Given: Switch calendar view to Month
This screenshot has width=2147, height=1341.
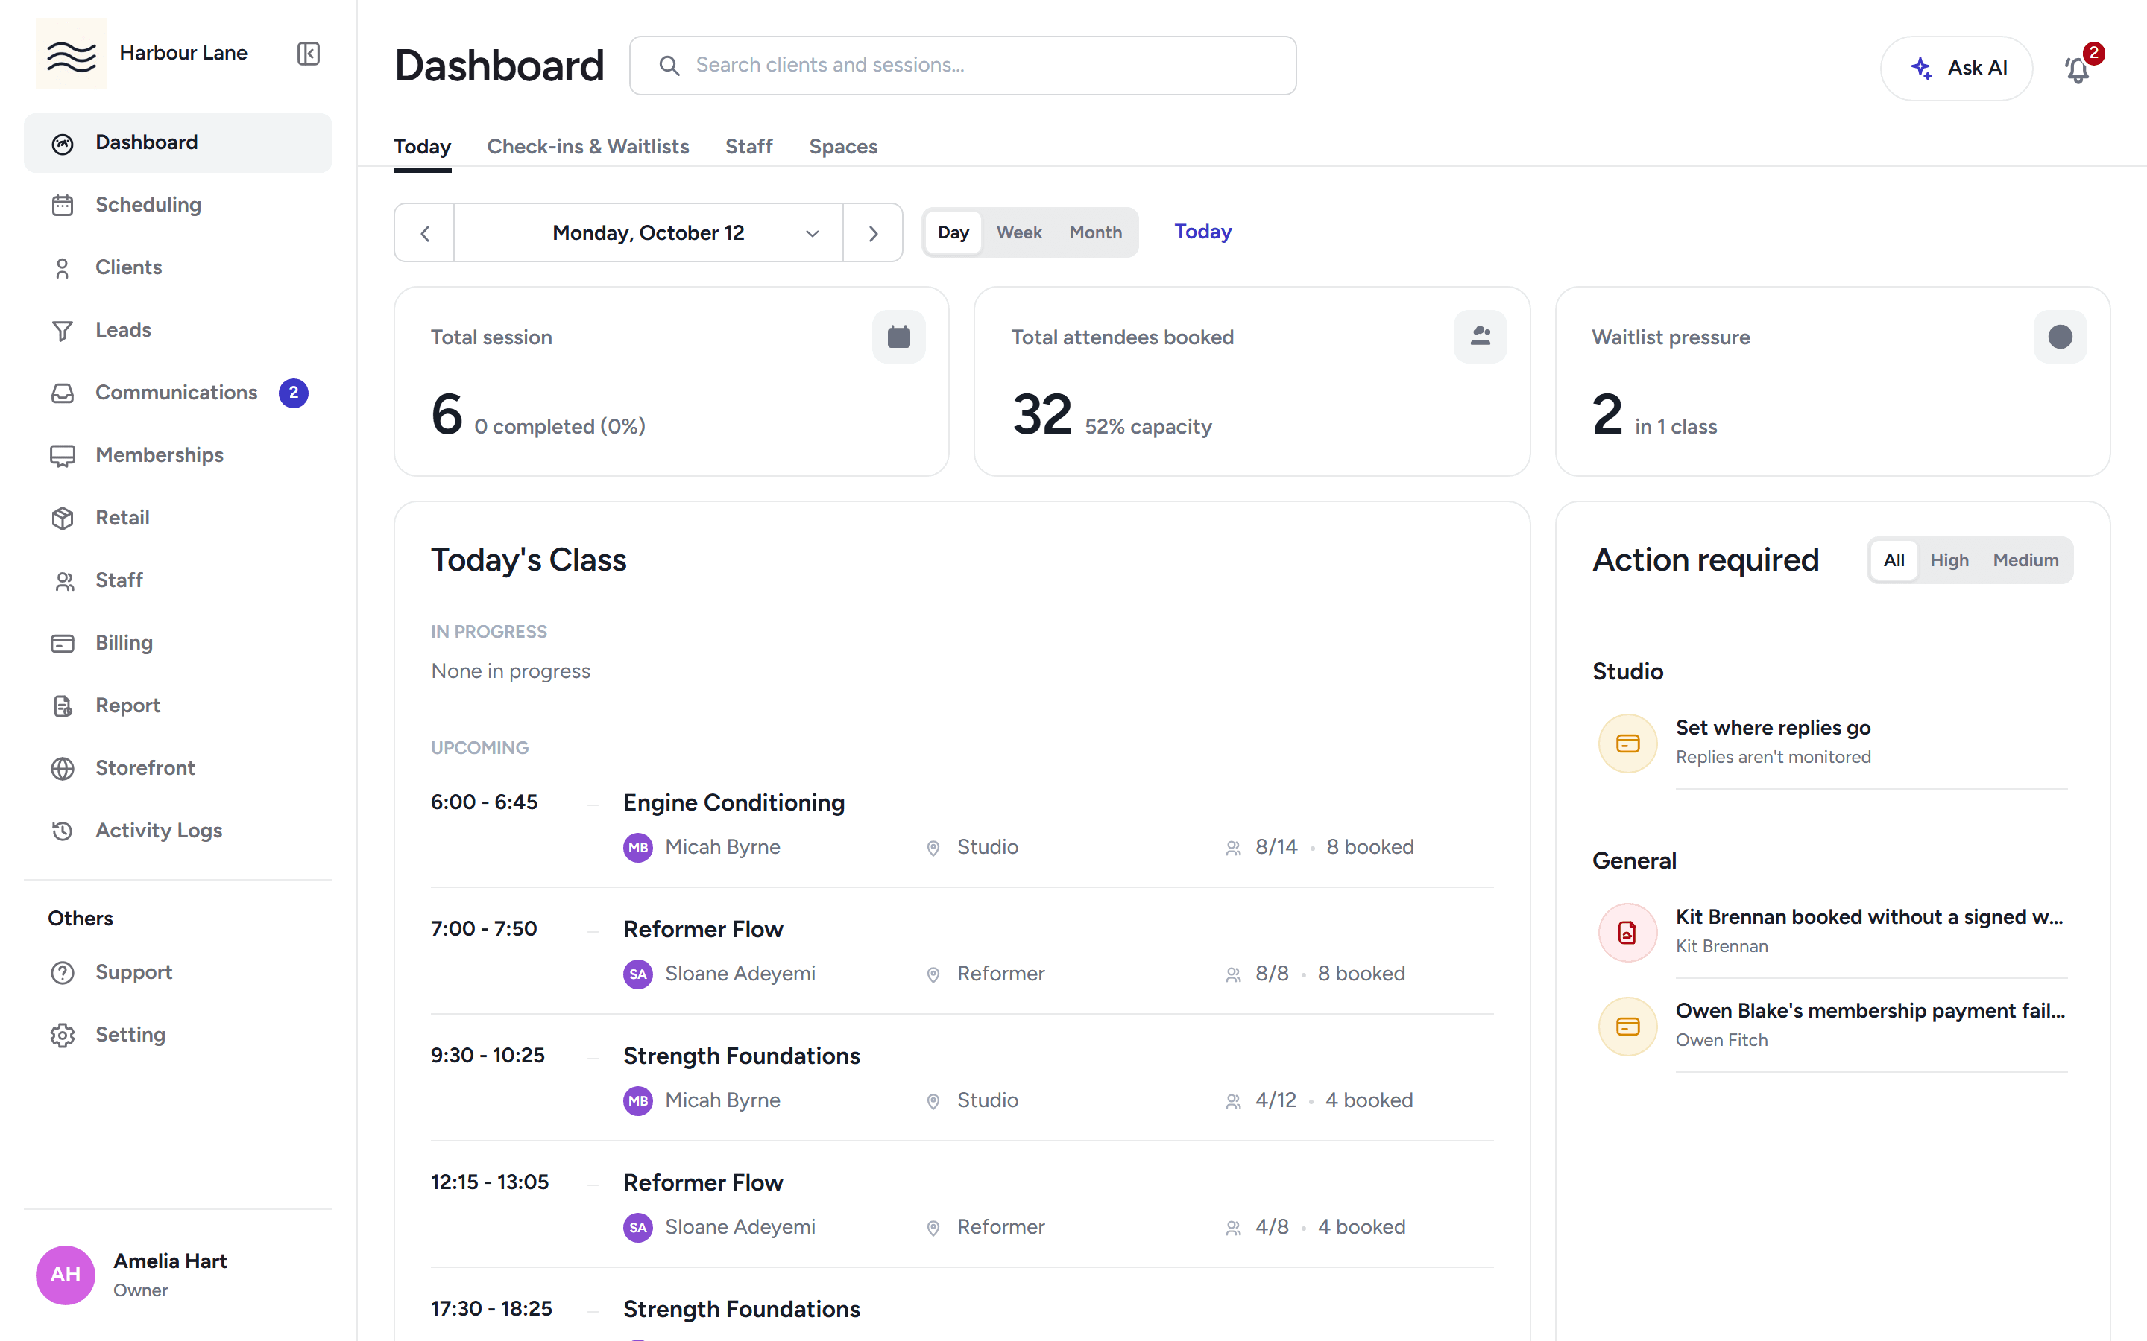Looking at the screenshot, I should tap(1095, 232).
